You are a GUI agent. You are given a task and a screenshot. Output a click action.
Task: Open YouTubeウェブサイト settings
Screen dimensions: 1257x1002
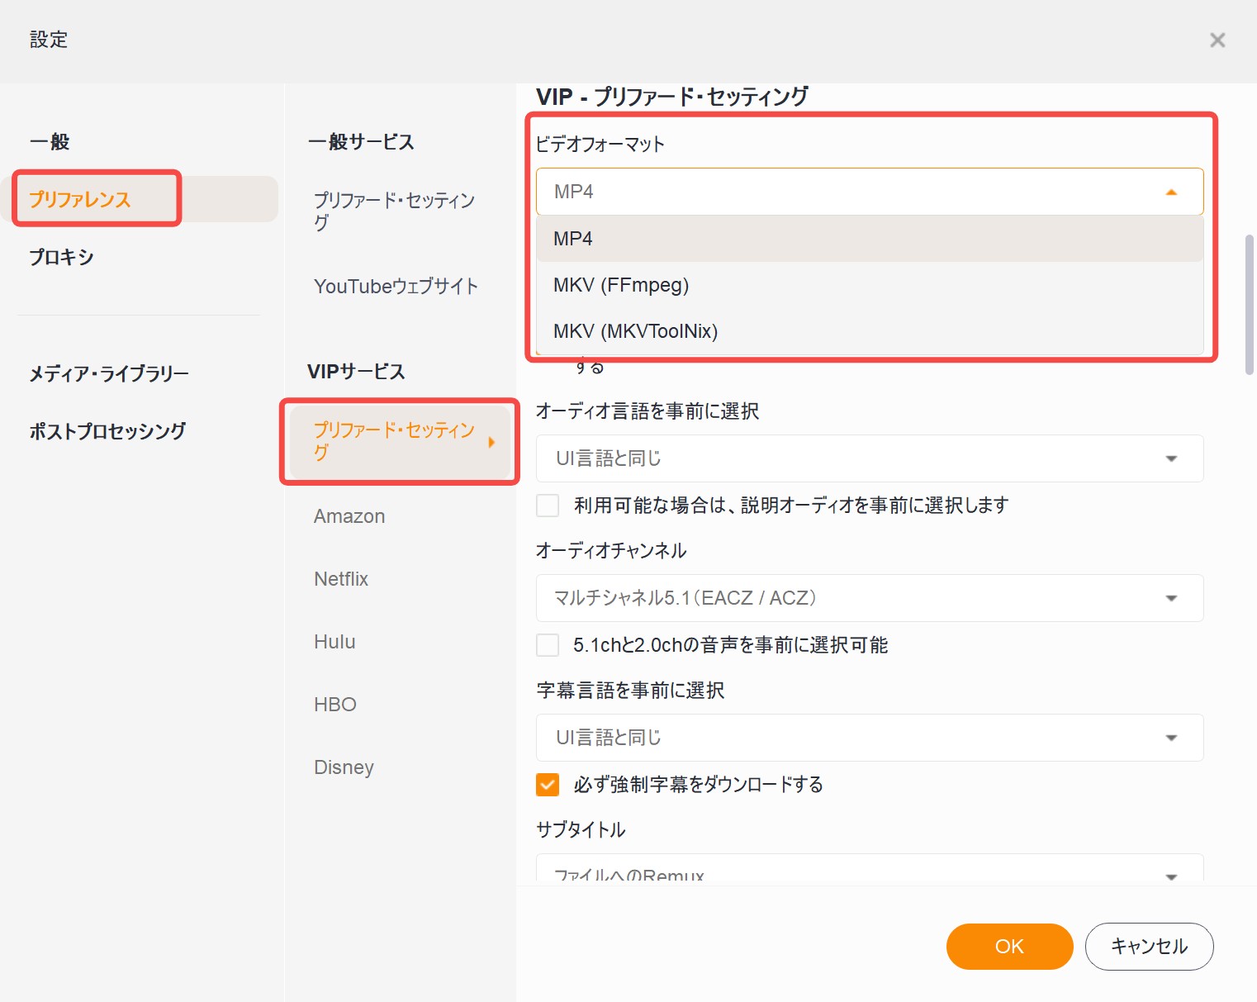tap(396, 286)
